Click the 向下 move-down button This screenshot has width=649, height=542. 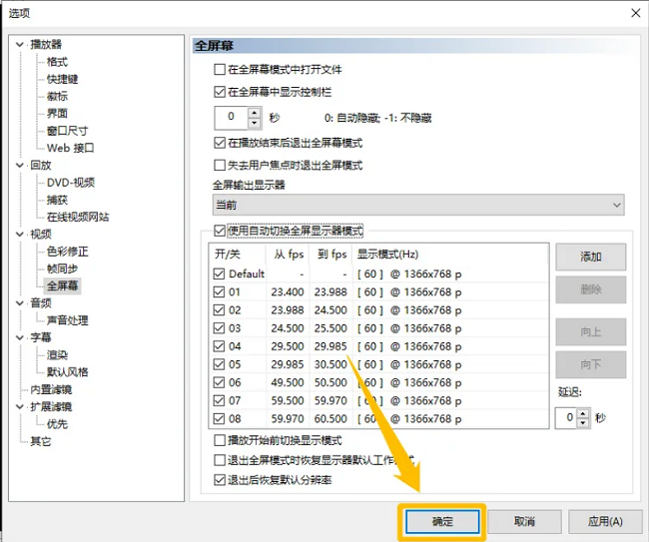coord(591,364)
